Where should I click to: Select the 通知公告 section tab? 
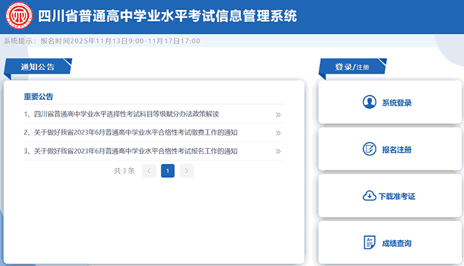coord(38,66)
